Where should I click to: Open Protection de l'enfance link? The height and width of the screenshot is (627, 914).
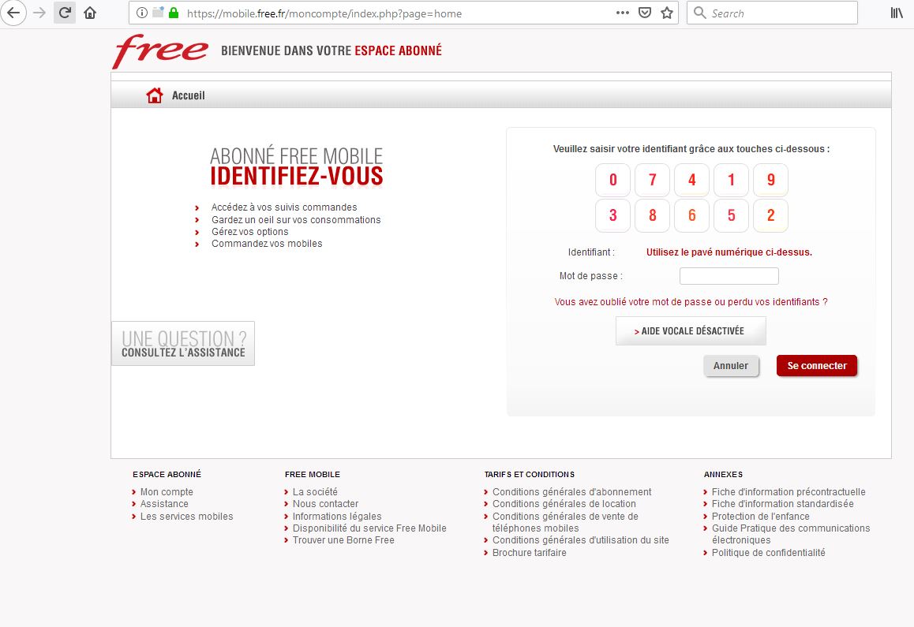point(761,517)
